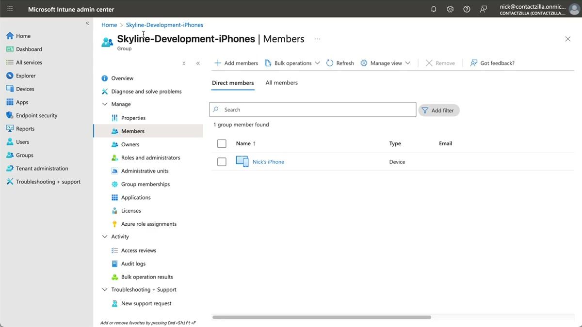This screenshot has height=327, width=582.
Task: Collapse the Activity section
Action: coord(105,236)
